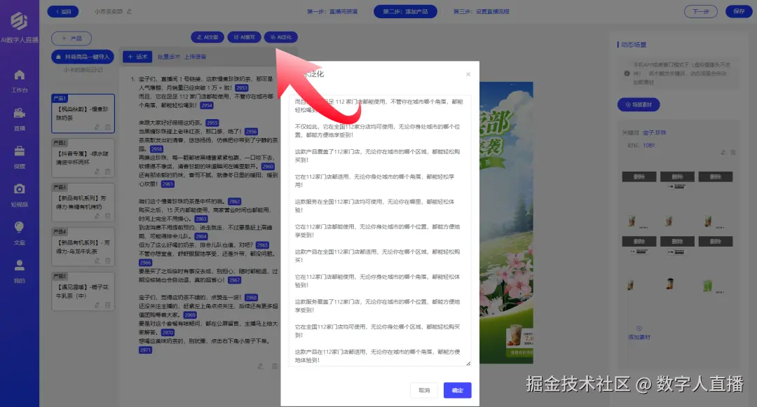Click the AI重写 button

click(245, 37)
